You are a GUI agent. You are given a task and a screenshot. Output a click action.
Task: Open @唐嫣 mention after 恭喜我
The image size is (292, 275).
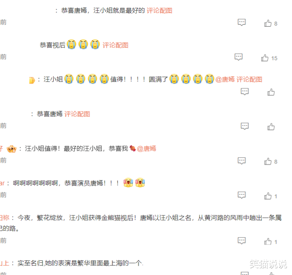point(146,148)
